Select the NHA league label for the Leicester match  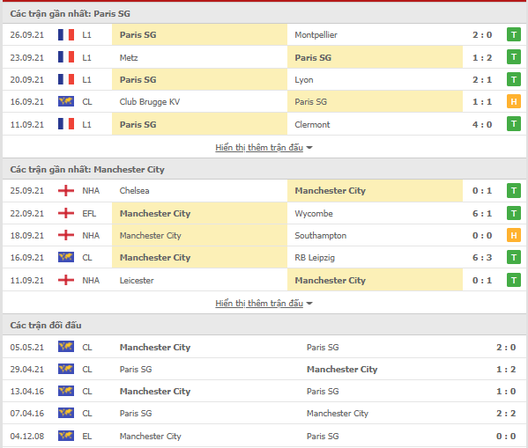[91, 280]
